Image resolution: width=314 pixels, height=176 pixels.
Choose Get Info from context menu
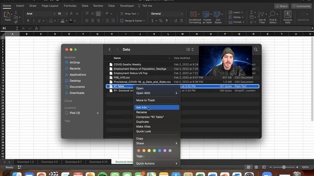[157, 108]
